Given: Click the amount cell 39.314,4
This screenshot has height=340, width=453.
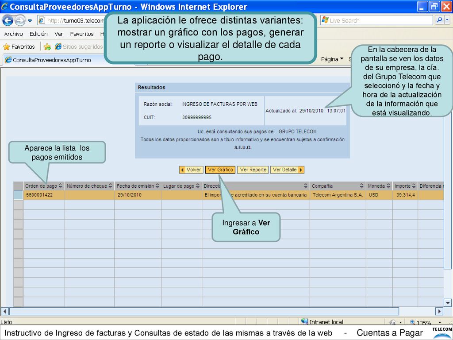Looking at the screenshot, I should (405, 195).
